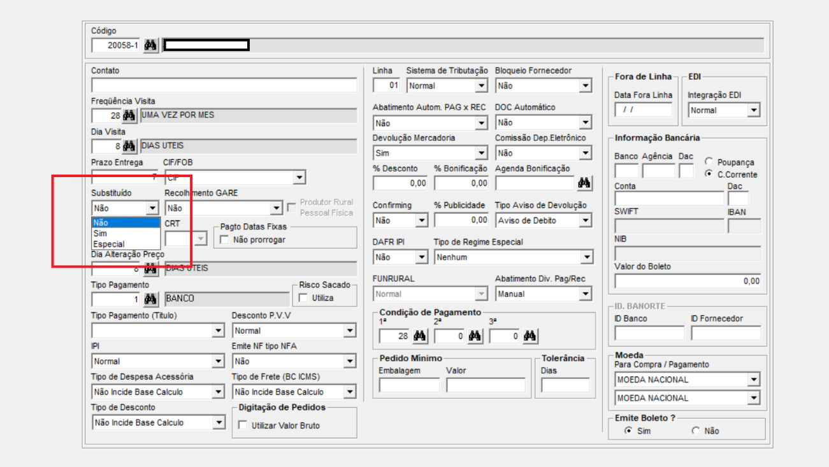This screenshot has width=829, height=467.
Task: Click Pedido Mínimo Embalagem field
Action: [x=409, y=385]
